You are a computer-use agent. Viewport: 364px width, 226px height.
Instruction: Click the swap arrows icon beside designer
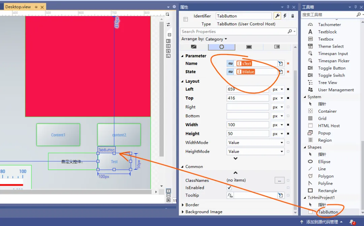click(x=168, y=24)
